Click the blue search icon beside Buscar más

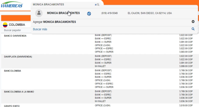pyautogui.click(x=193, y=29)
